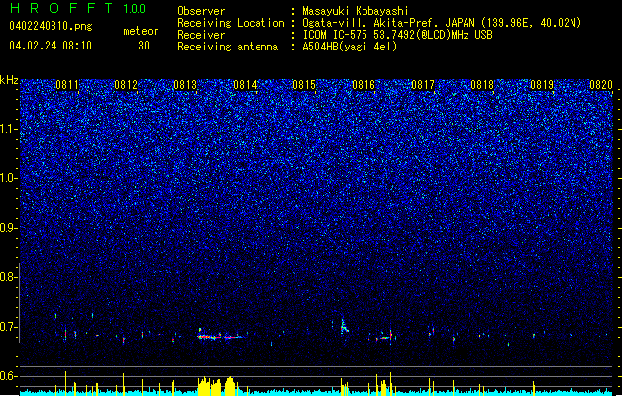This screenshot has height=396, width=623.
Task: Click the 0819 time marker
Action: coord(542,85)
